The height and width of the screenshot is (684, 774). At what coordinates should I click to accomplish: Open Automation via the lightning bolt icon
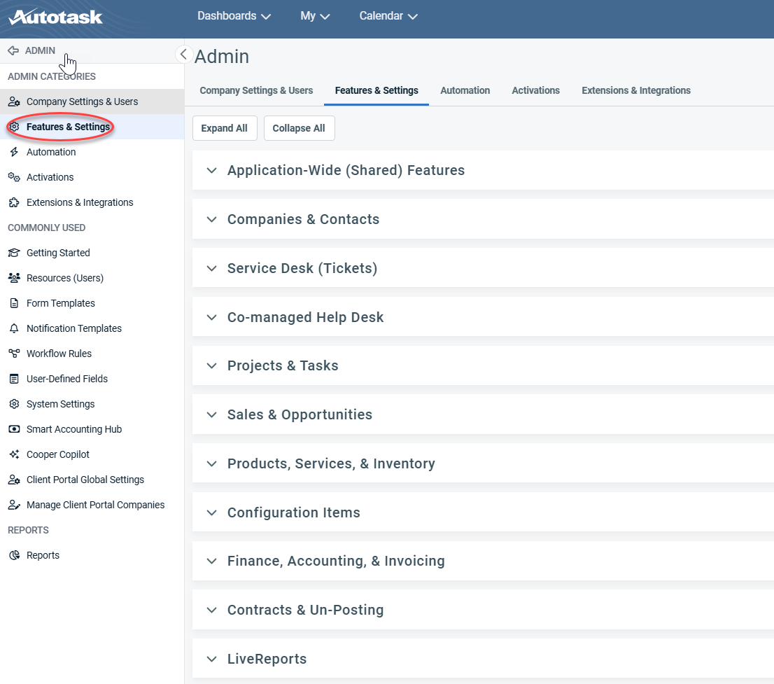point(15,152)
